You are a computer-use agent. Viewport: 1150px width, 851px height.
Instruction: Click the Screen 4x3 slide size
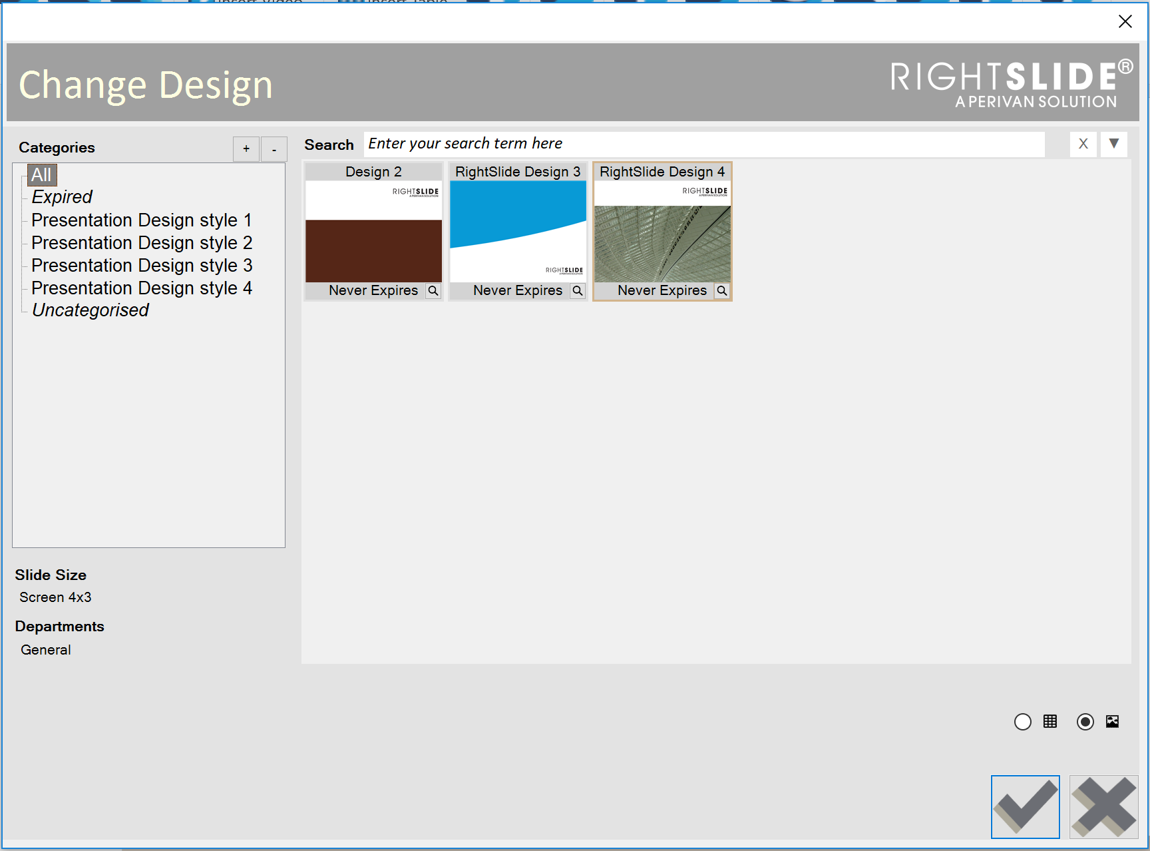[x=55, y=597]
